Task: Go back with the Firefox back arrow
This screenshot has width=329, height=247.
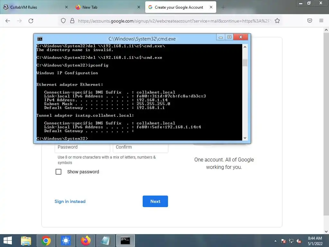Action: point(8,21)
